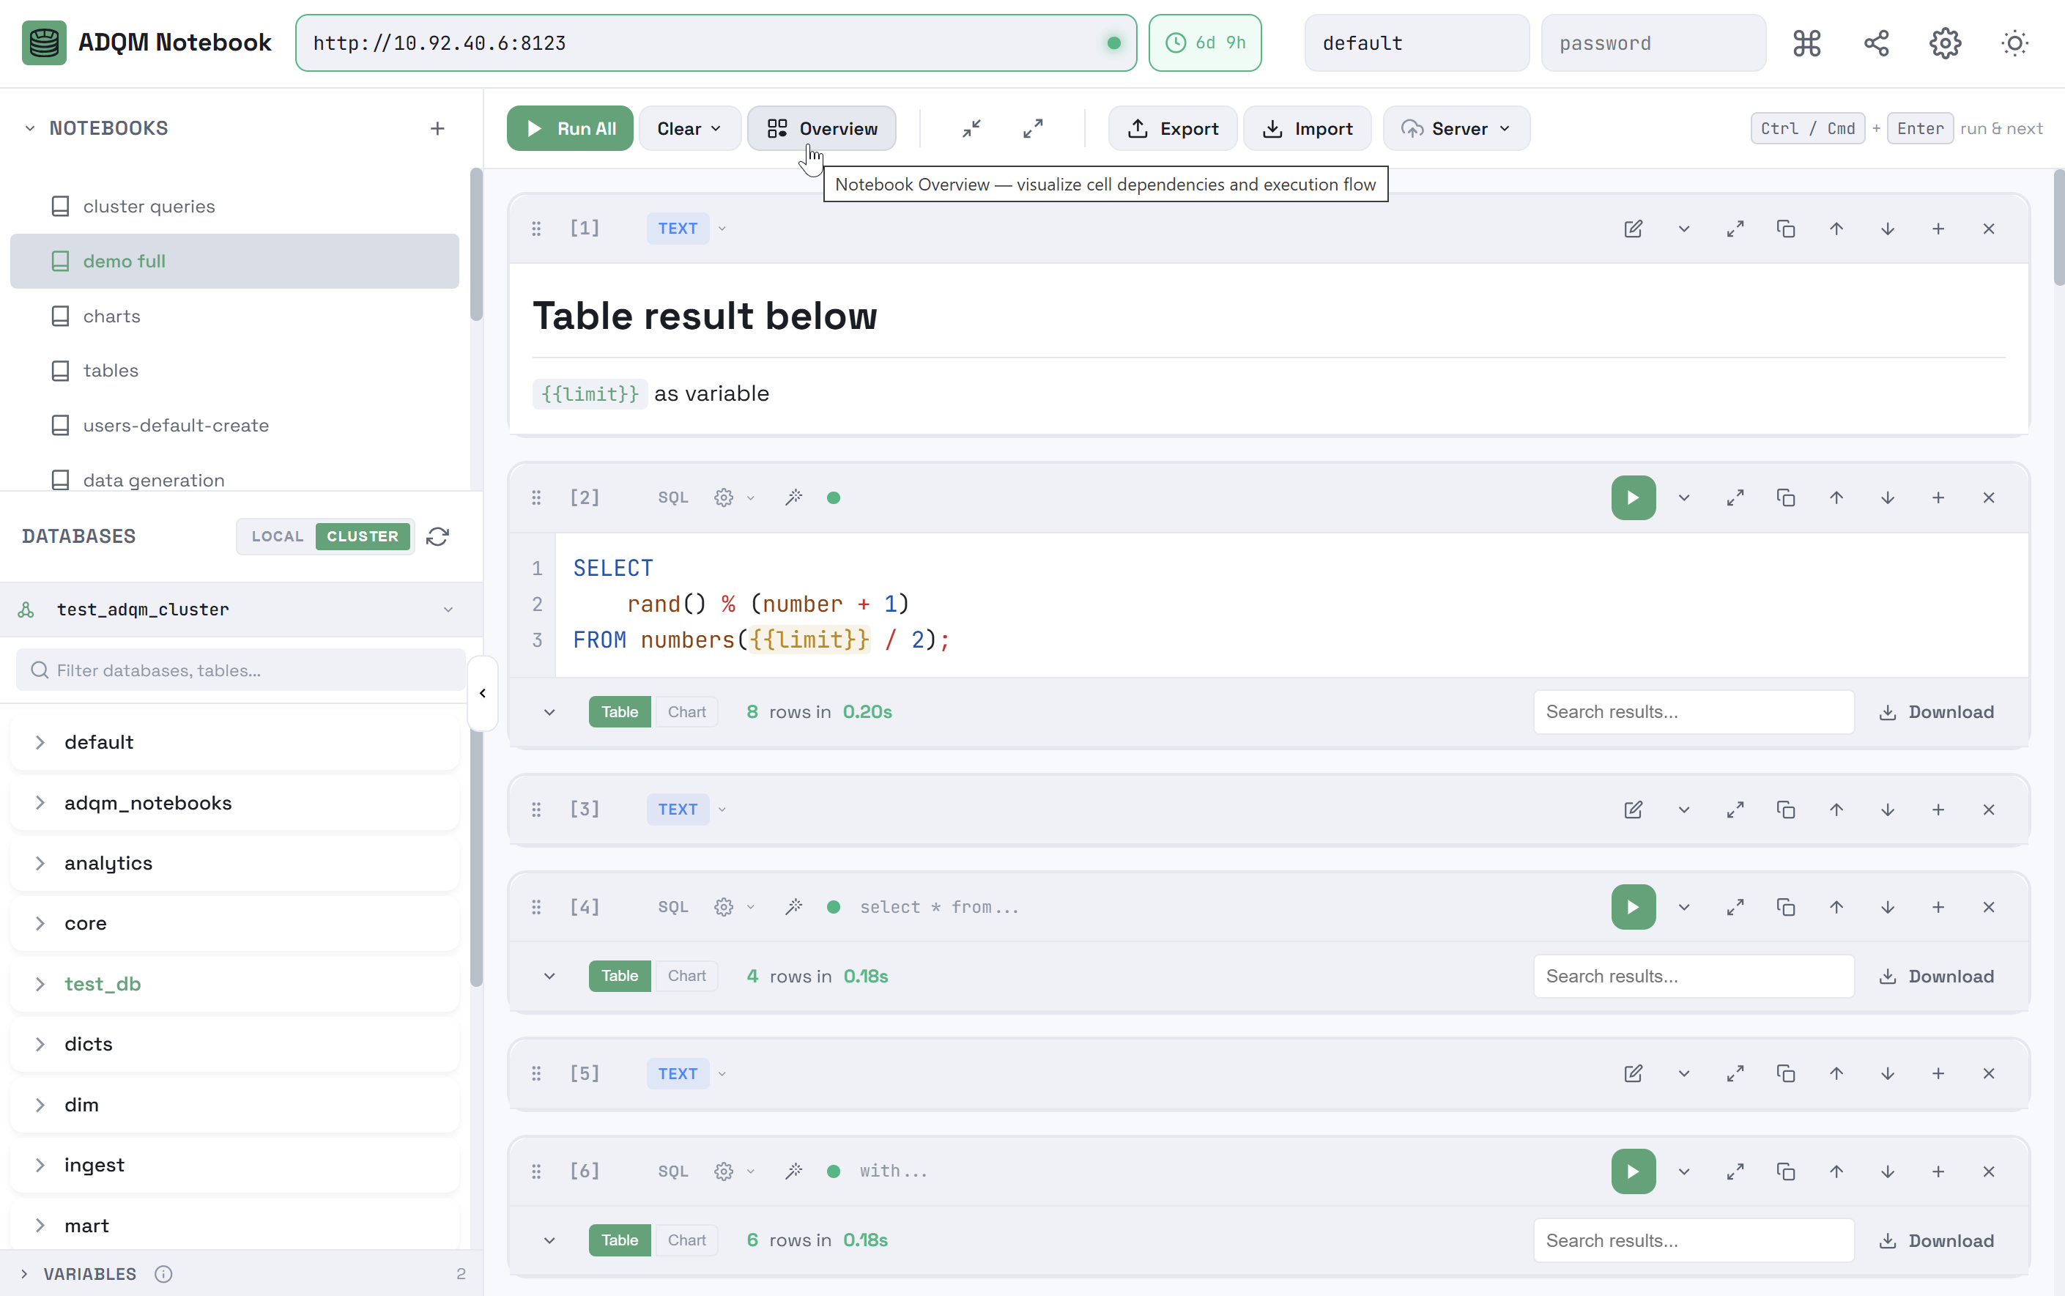The image size is (2065, 1296).
Task: Open the cluster queries notebook
Action: pyautogui.click(x=235, y=207)
